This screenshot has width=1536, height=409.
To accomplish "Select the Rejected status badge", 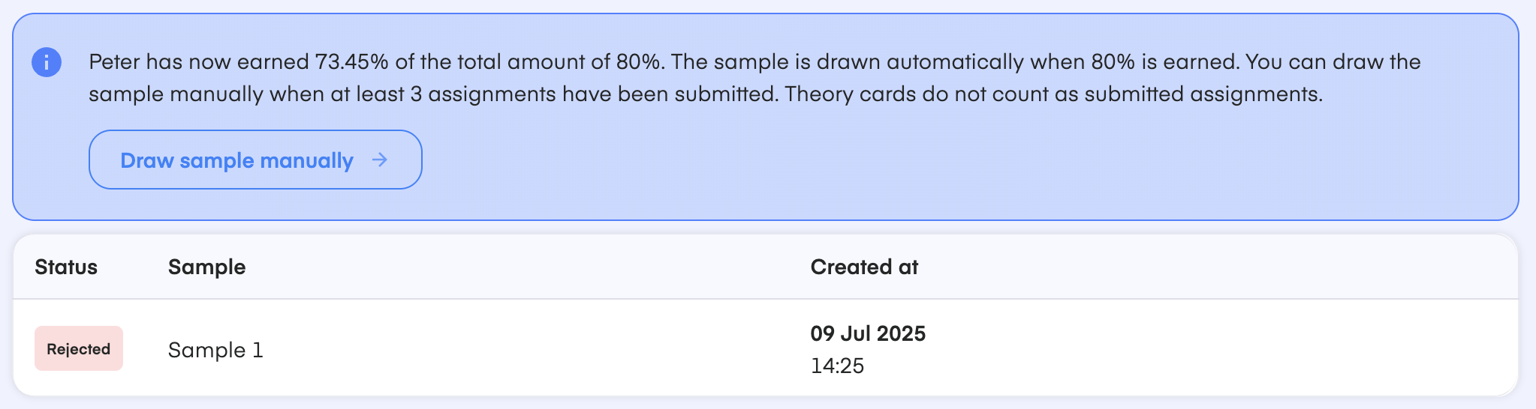I will tap(79, 348).
